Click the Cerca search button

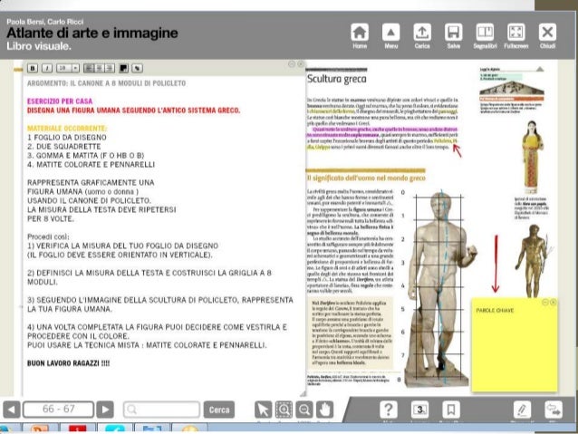[x=219, y=410]
